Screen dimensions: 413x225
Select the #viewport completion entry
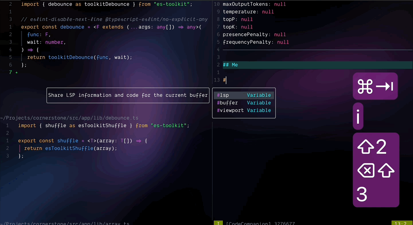231,110
